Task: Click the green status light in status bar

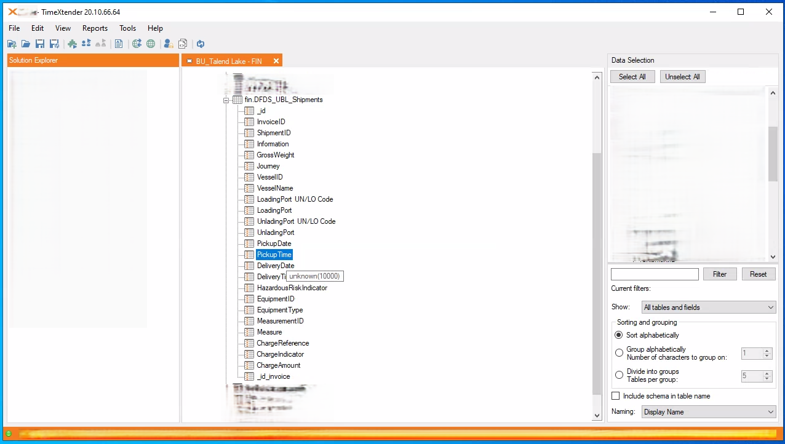Action: (x=9, y=434)
